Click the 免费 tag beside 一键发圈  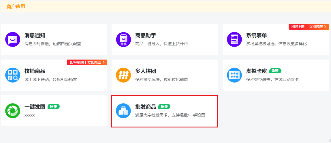coord(54,106)
